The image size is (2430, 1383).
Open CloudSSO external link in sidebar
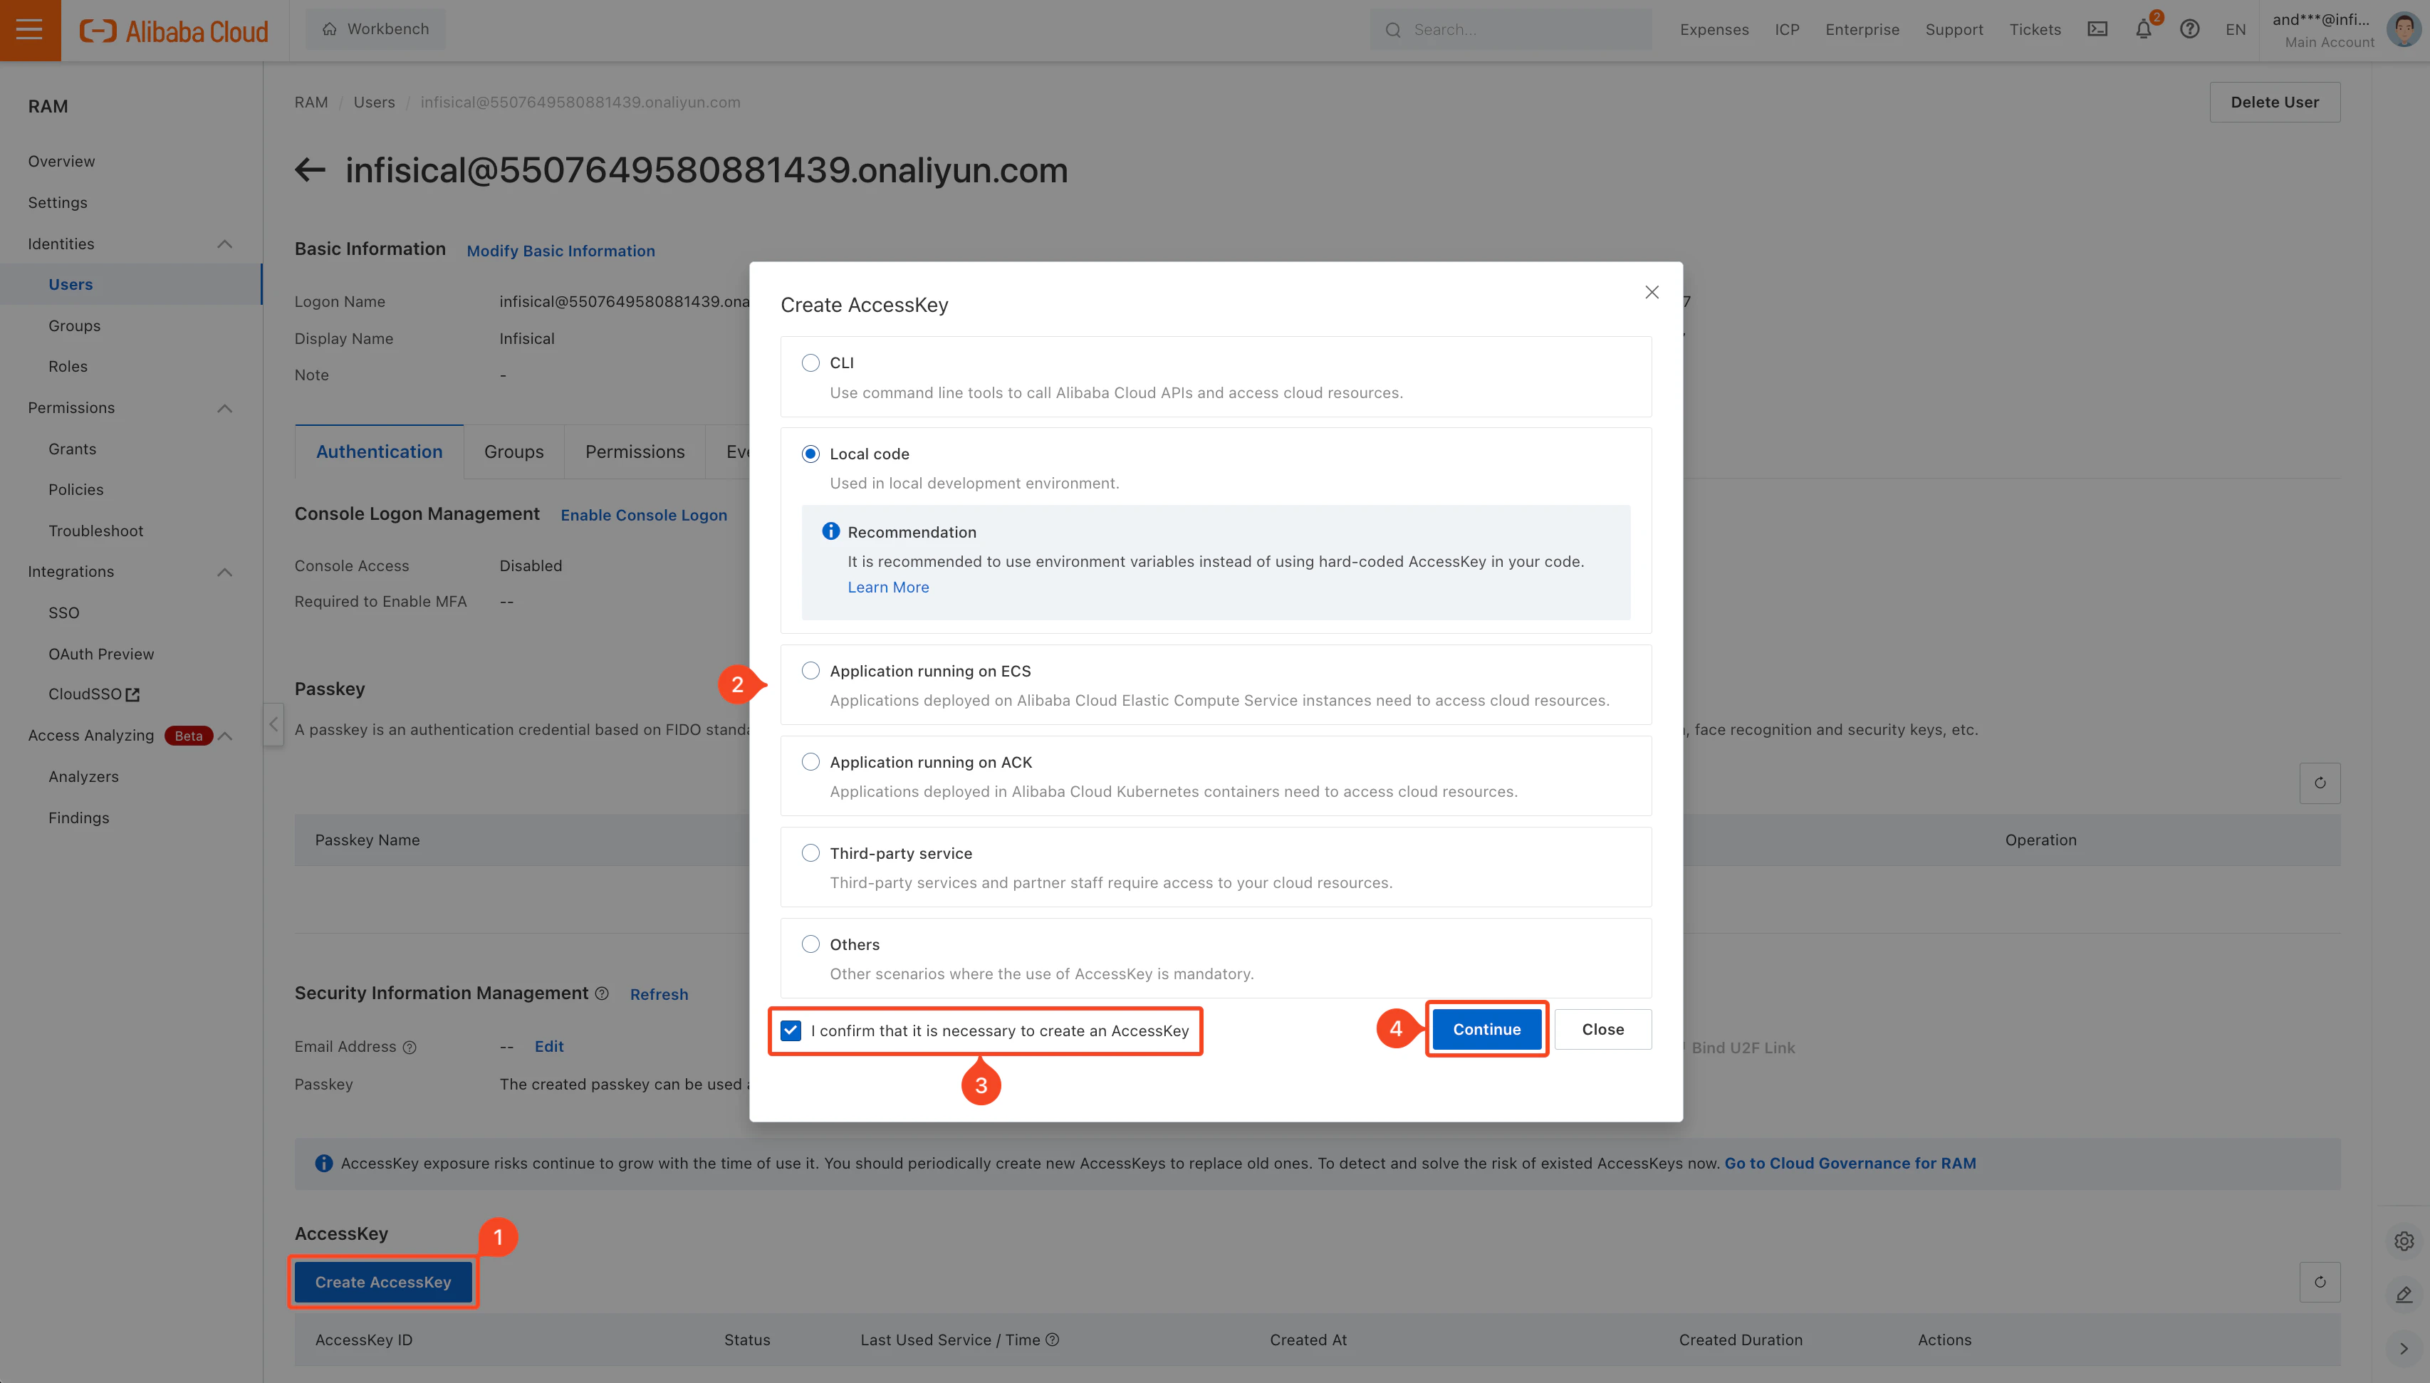(94, 694)
